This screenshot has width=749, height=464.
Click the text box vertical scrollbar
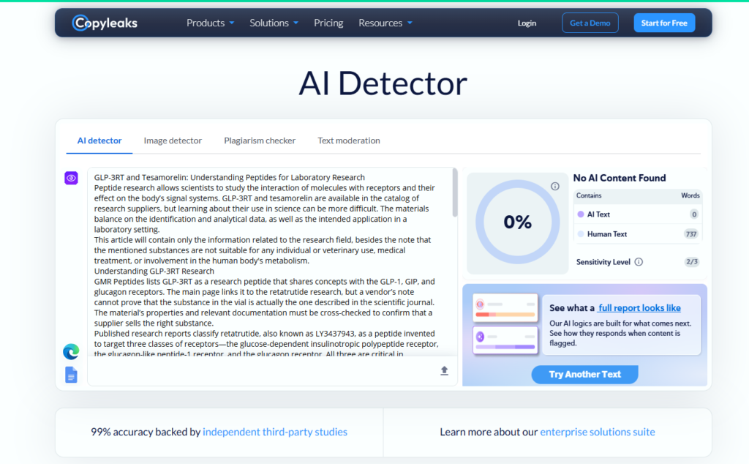pyautogui.click(x=455, y=193)
